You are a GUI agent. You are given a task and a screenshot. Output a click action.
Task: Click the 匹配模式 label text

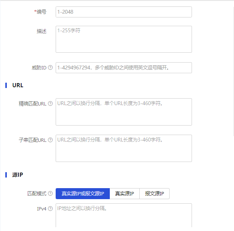pyautogui.click(x=37, y=194)
